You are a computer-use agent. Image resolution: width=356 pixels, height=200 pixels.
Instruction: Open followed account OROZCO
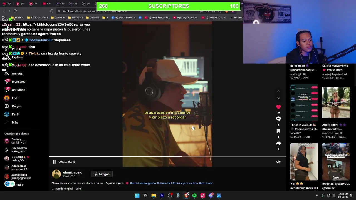pos(17,159)
